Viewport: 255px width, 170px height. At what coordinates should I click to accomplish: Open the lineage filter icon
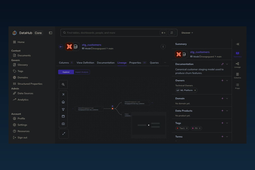[x=63, y=110]
